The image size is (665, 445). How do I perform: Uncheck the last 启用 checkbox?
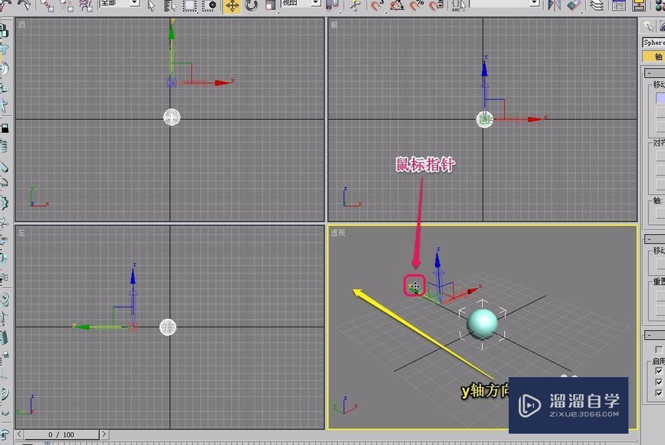(x=658, y=394)
